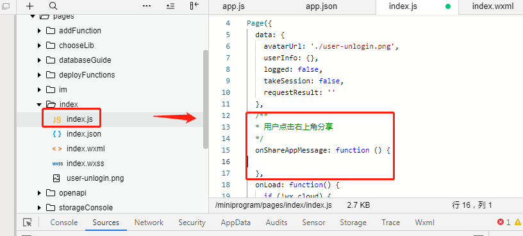
Task: Click the red error count icon
Action: [501, 222]
